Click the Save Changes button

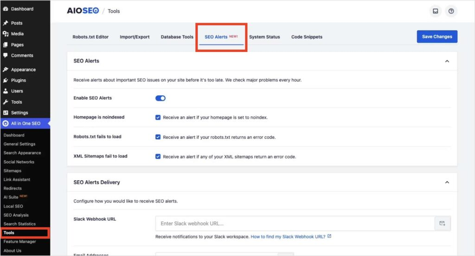(x=437, y=37)
